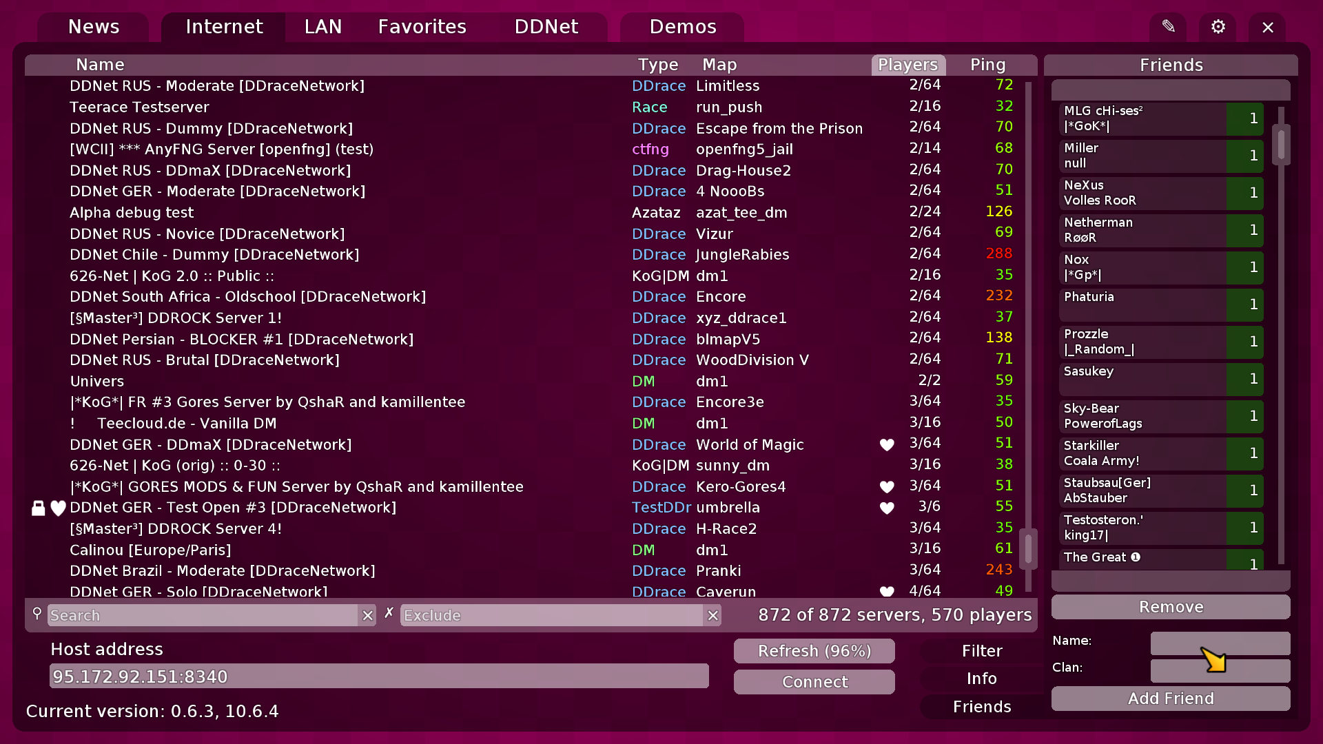The image size is (1323, 744).
Task: Toggle the Friends panel tab
Action: coord(981,707)
